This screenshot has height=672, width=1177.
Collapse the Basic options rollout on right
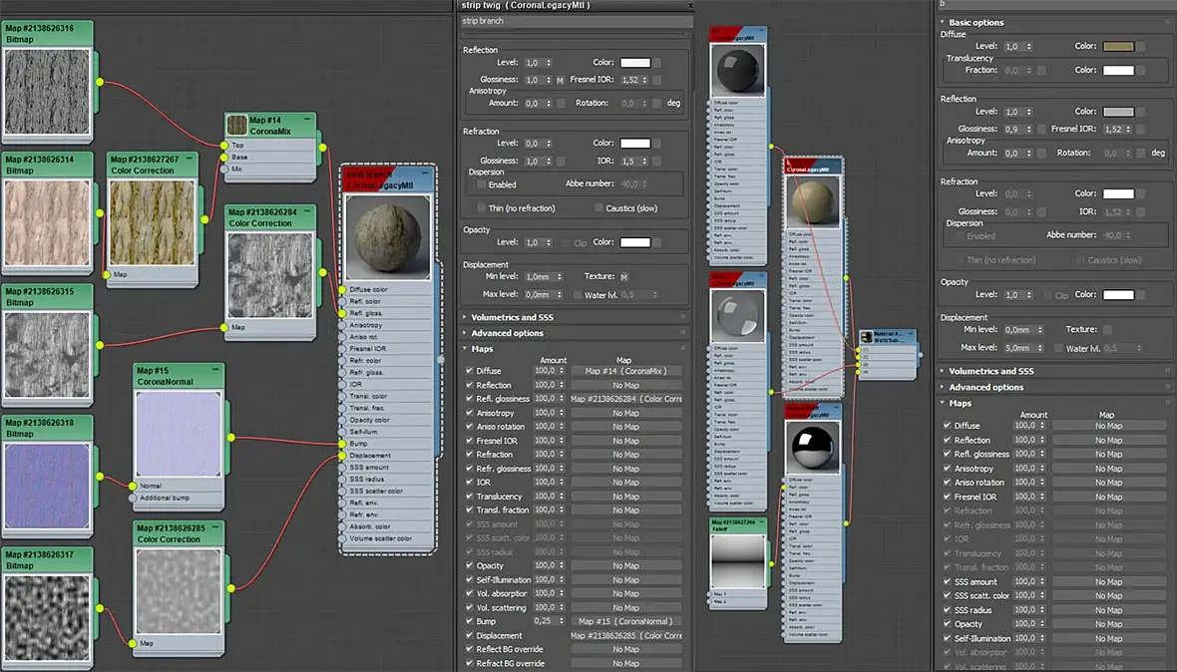(976, 22)
